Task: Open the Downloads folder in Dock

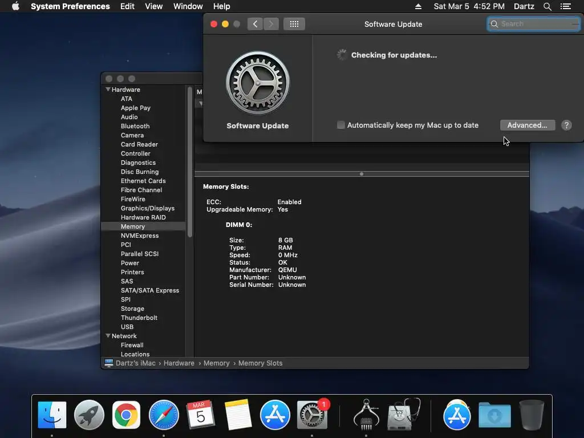Action: click(494, 415)
